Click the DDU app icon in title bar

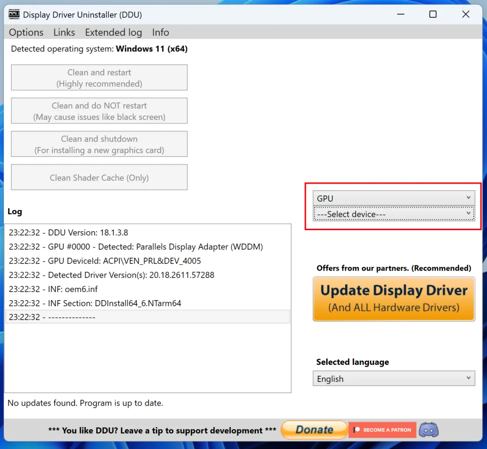[x=14, y=14]
